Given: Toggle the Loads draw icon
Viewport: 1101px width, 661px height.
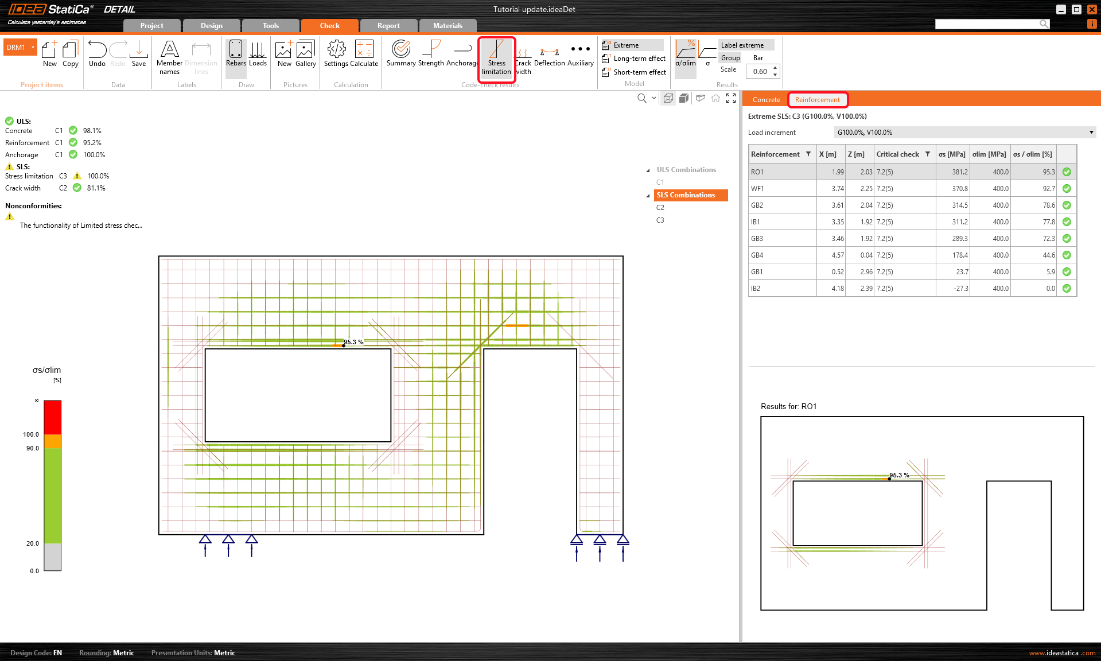Looking at the screenshot, I should coord(258,53).
